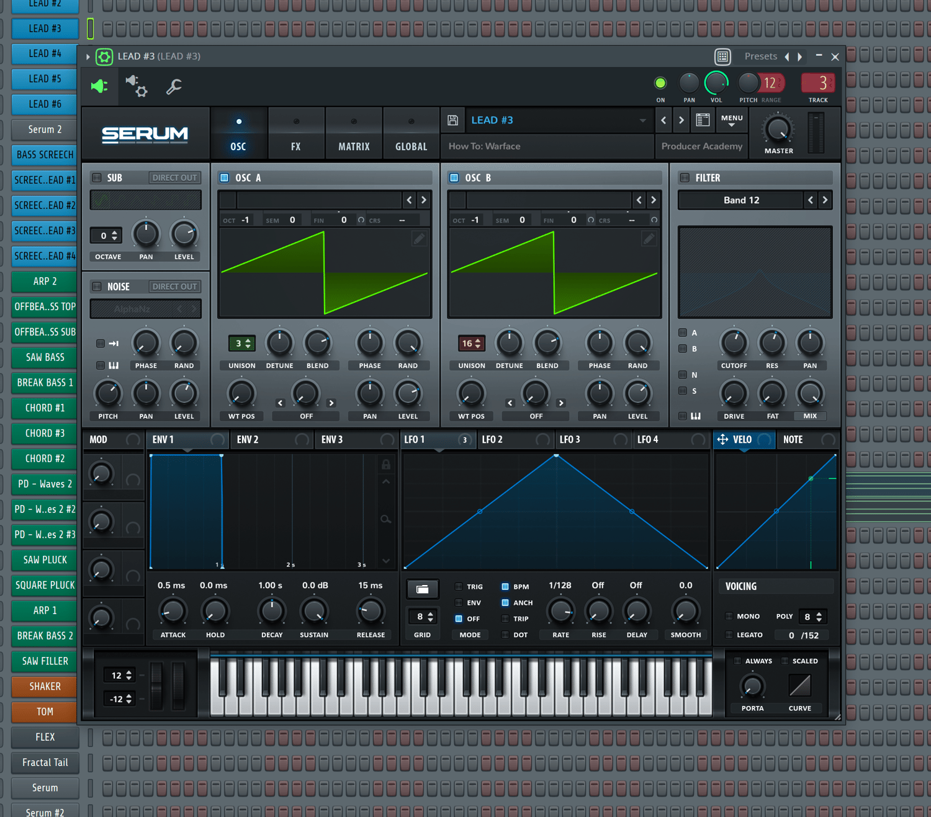Viewport: 931px width, 817px height.
Task: Click the portamento CURVE display
Action: (800, 685)
